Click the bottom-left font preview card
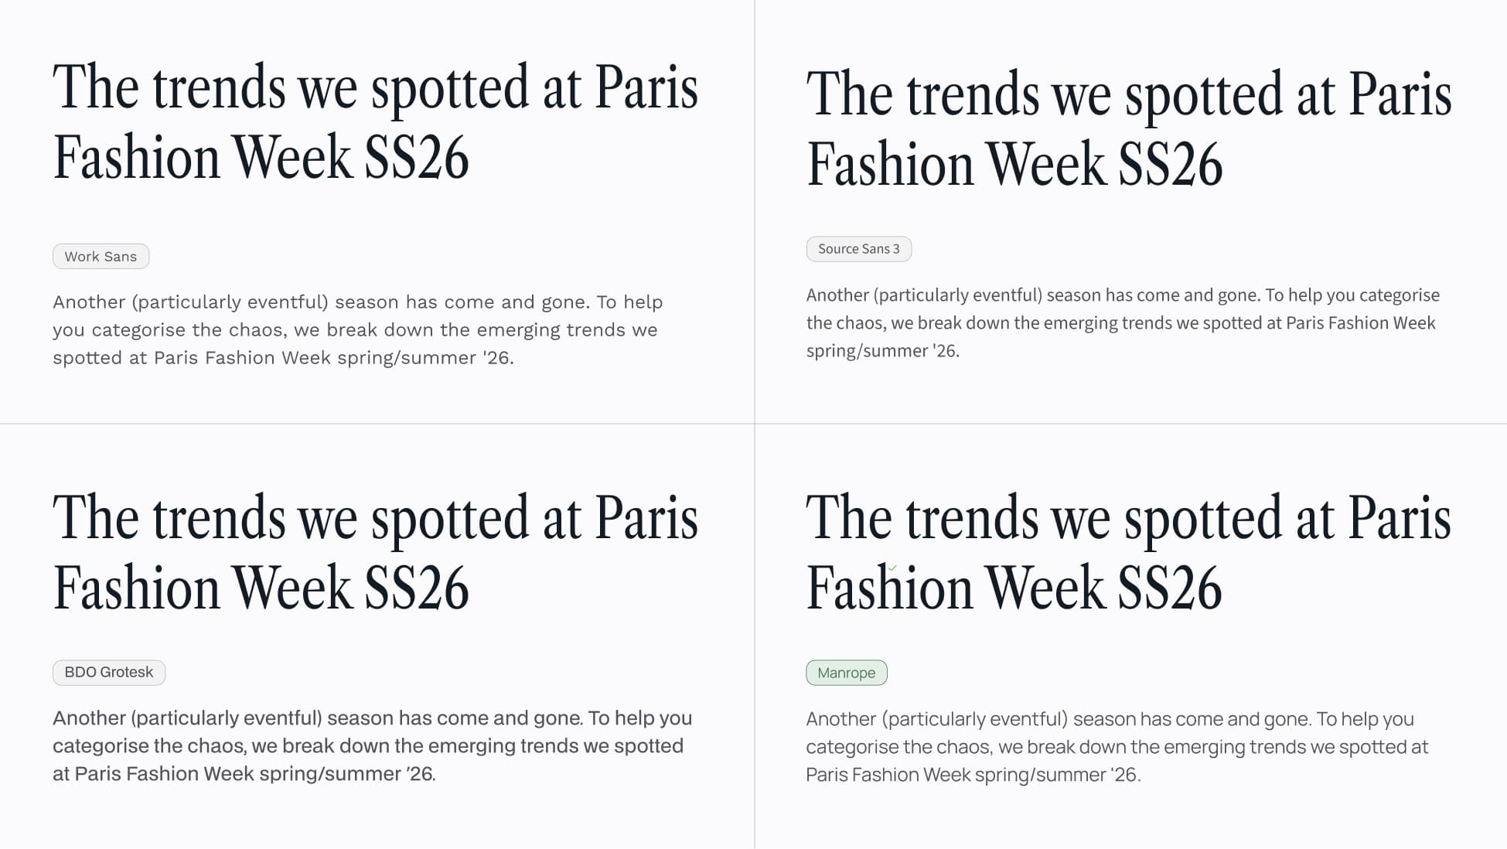1507x849 pixels. coord(377,637)
